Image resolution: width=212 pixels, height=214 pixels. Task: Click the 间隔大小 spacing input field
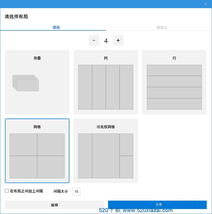pos(76,191)
